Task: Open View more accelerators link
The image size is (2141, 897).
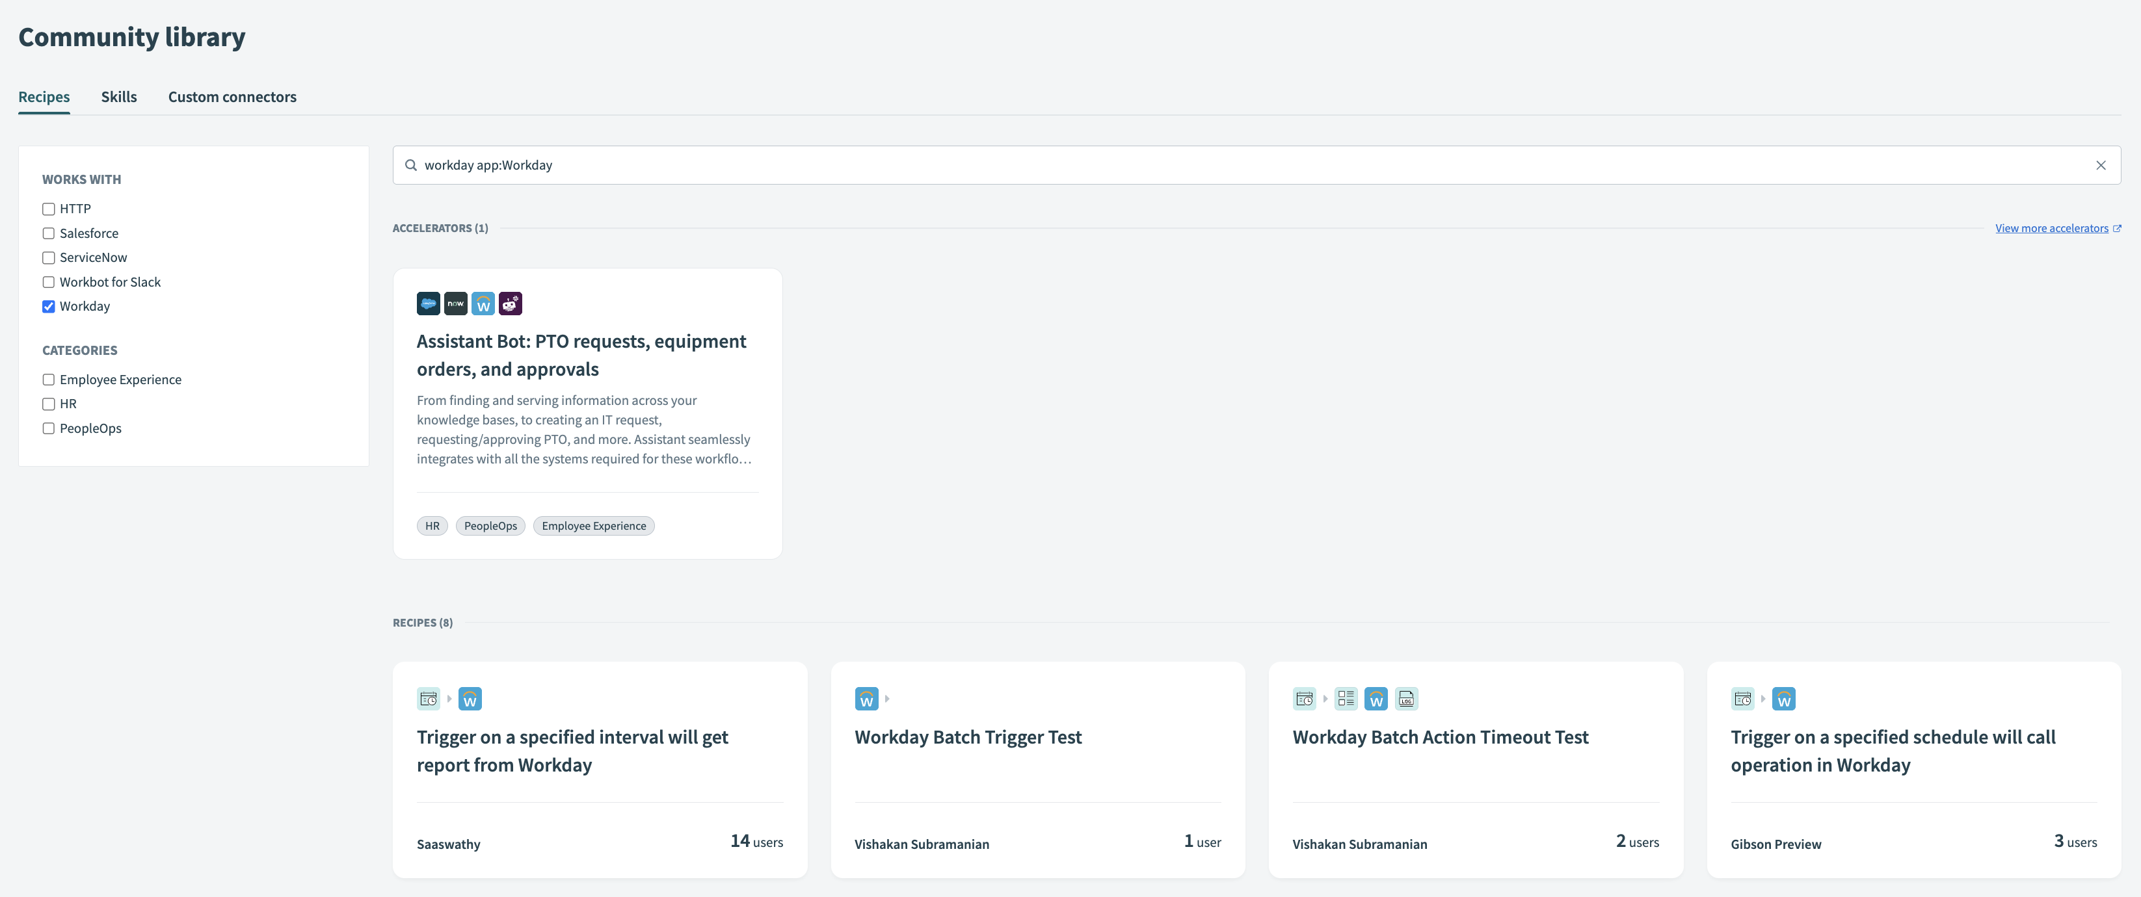Action: tap(2051, 228)
